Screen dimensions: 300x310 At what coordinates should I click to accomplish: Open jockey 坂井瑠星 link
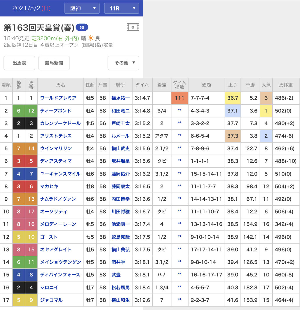[x=121, y=161]
